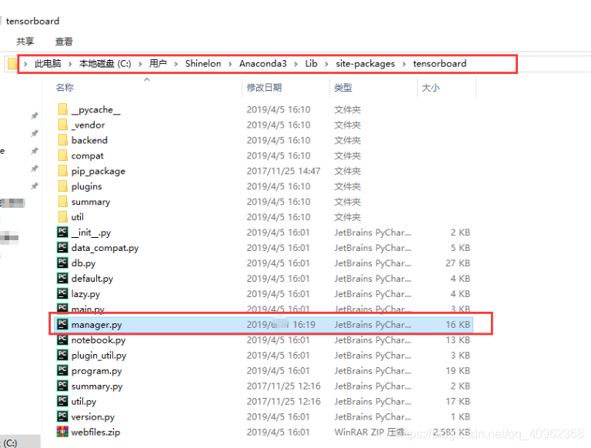Open the 查看 ribbon tab
The image size is (591, 448).
(64, 41)
